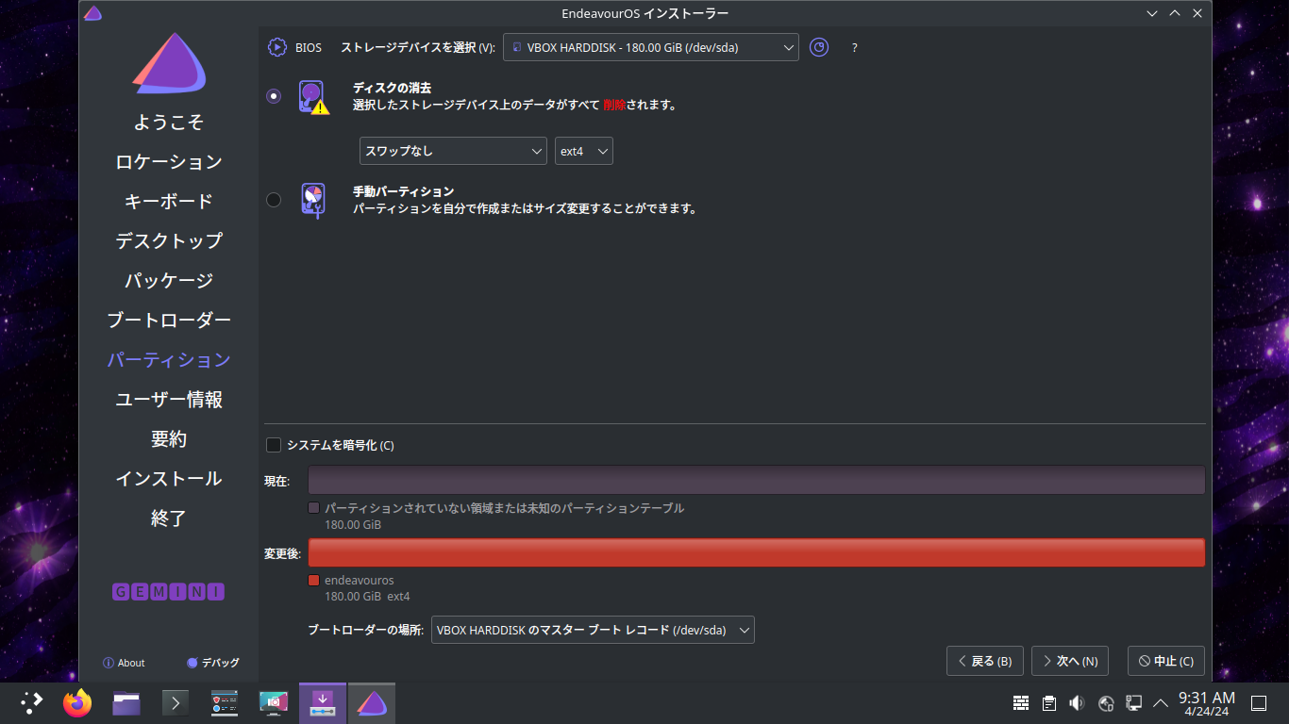This screenshot has width=1289, height=724.
Task: Select the デスクトップ step in the sidebar
Action: (x=169, y=241)
